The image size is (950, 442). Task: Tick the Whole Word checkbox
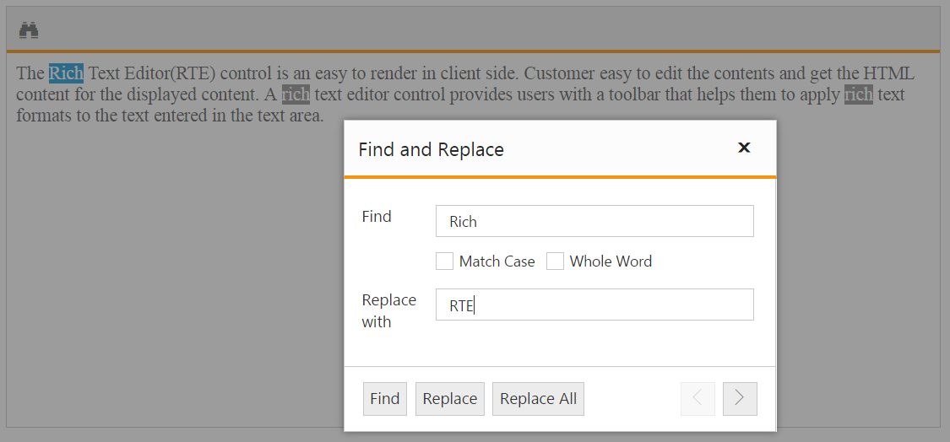(x=555, y=261)
